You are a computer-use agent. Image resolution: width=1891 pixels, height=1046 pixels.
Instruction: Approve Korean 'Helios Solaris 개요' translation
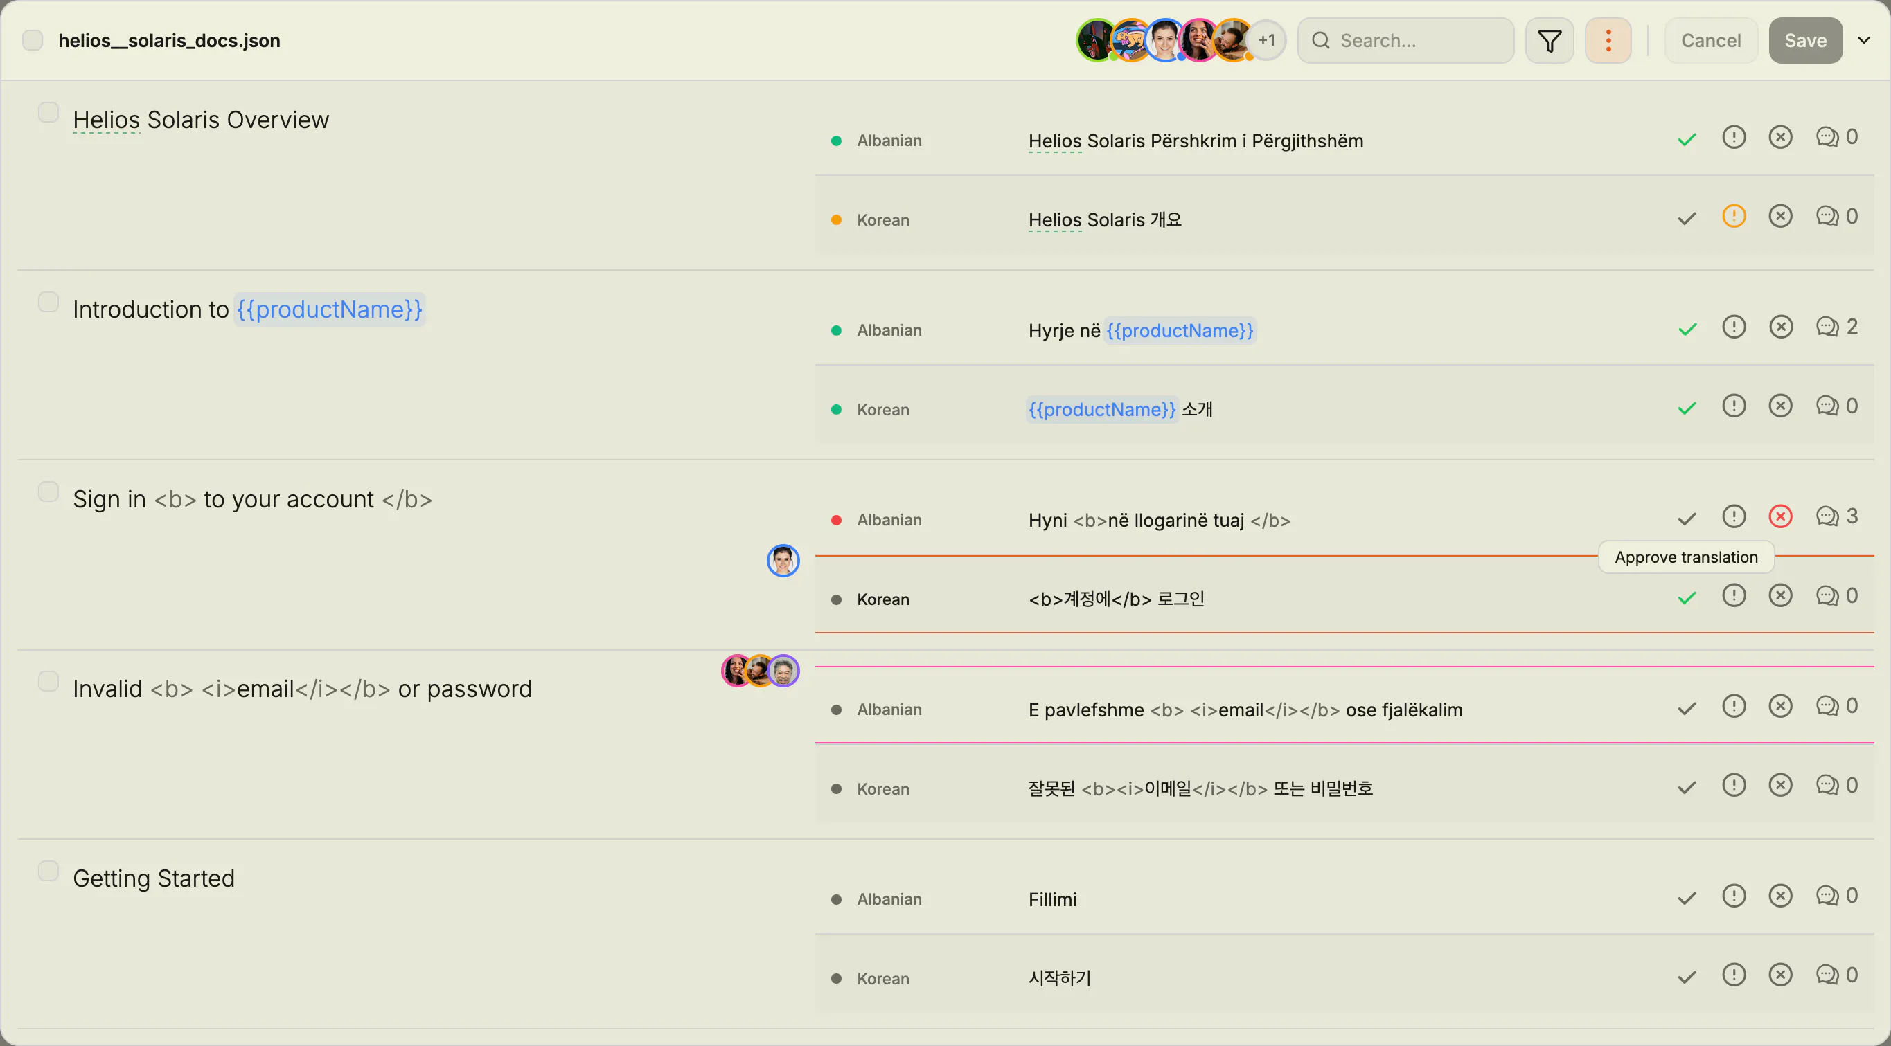[x=1687, y=219]
